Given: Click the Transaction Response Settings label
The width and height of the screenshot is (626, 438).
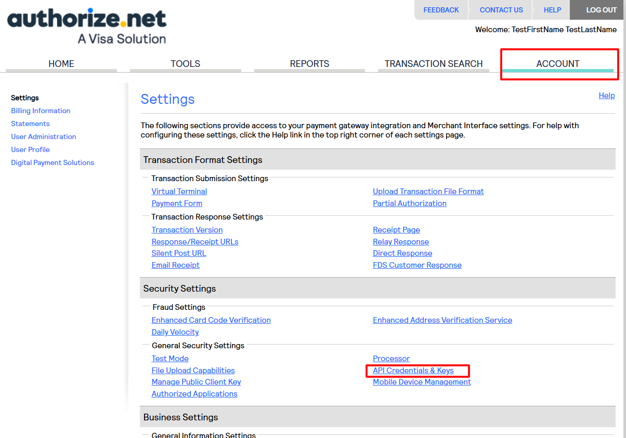Looking at the screenshot, I should tap(207, 217).
